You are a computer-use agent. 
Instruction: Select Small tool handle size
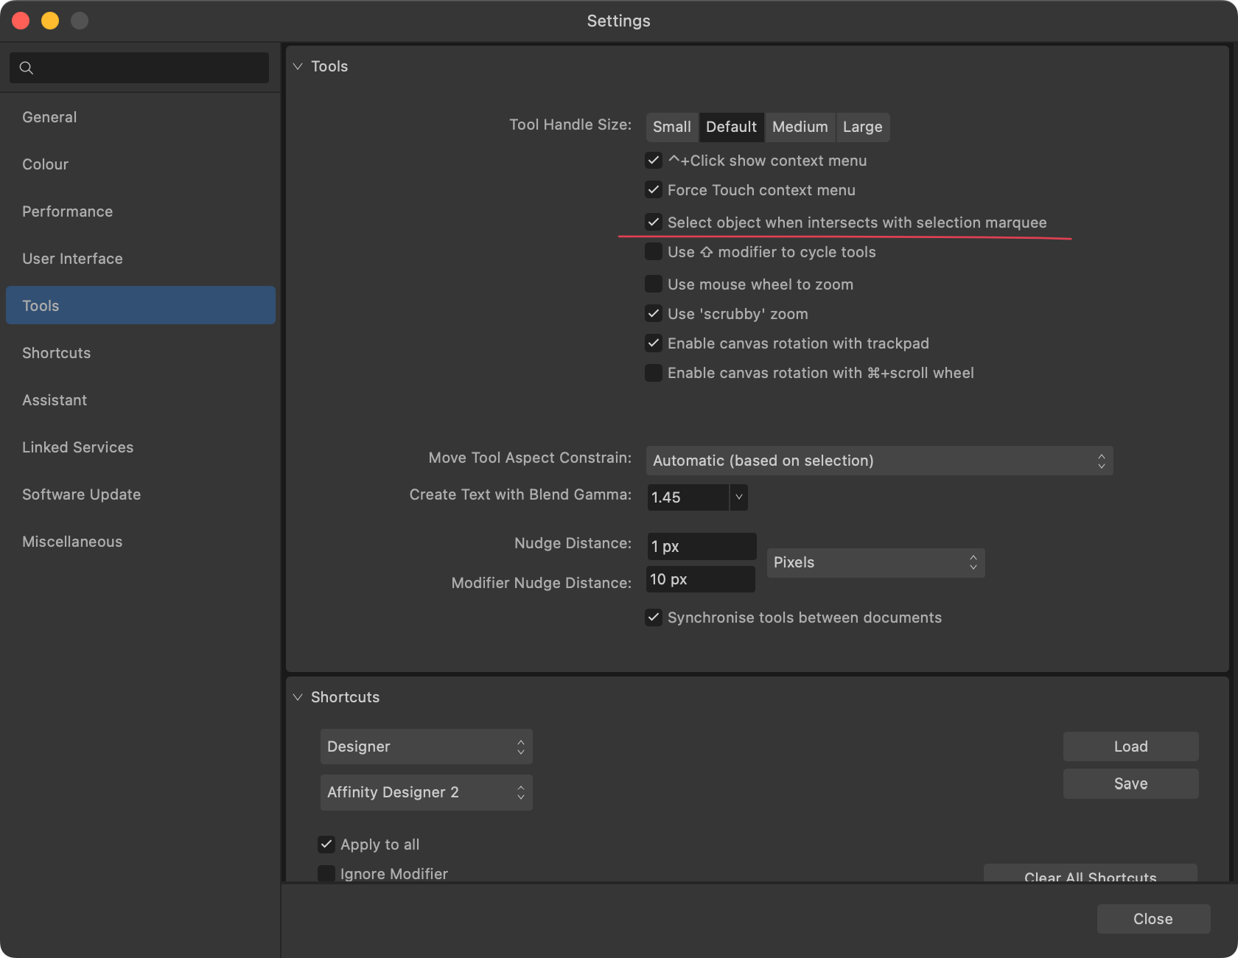tap(671, 127)
